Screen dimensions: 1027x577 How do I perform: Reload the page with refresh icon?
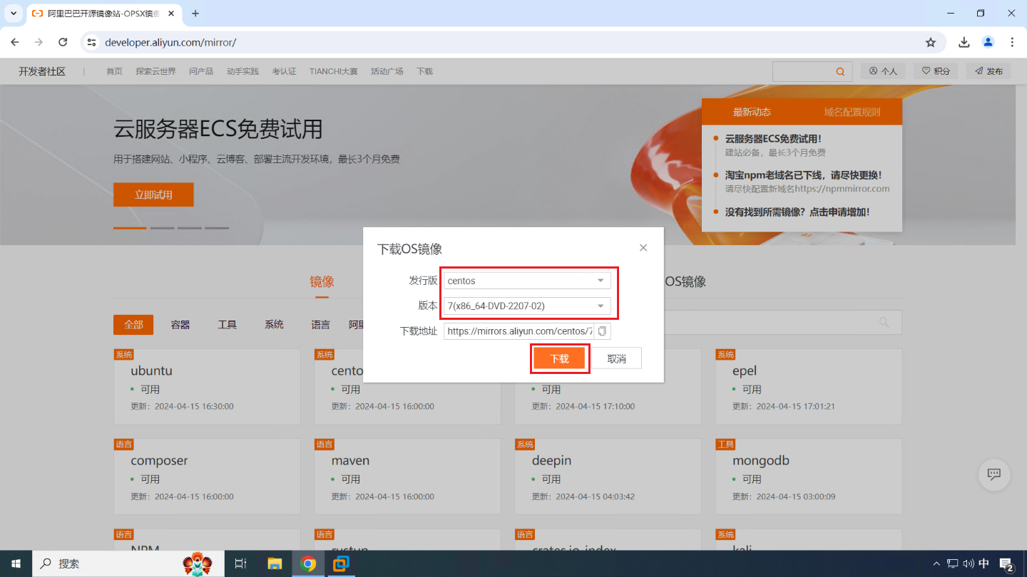(63, 42)
